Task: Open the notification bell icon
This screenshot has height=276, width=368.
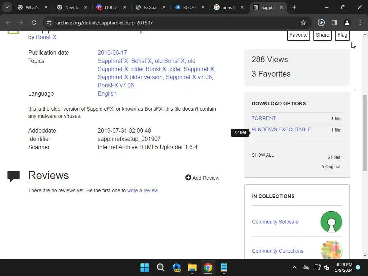Action: 358,267
